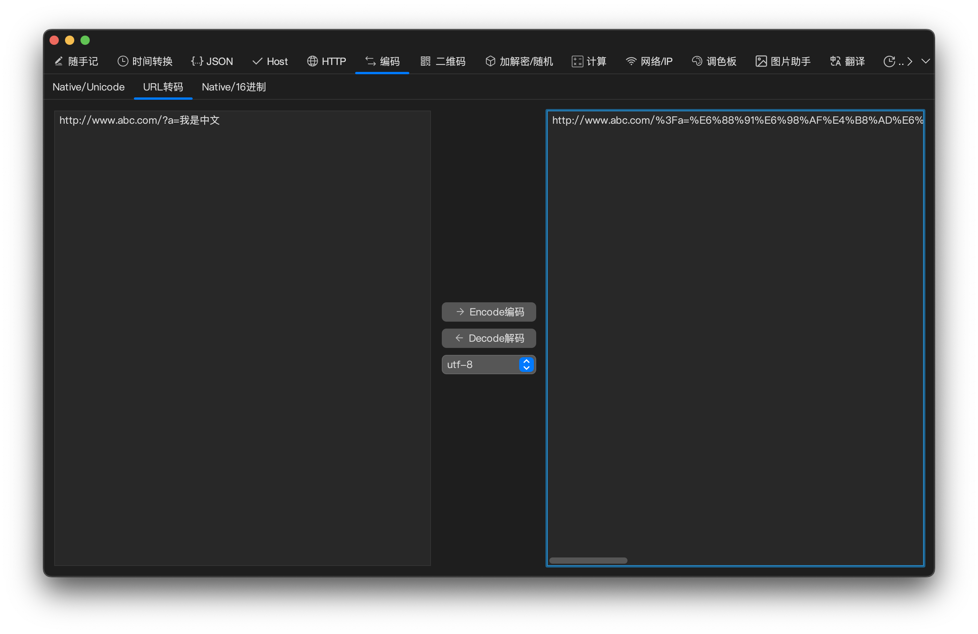This screenshot has height=634, width=978.
Task: Select the 翻译 translate icon
Action: click(x=835, y=61)
